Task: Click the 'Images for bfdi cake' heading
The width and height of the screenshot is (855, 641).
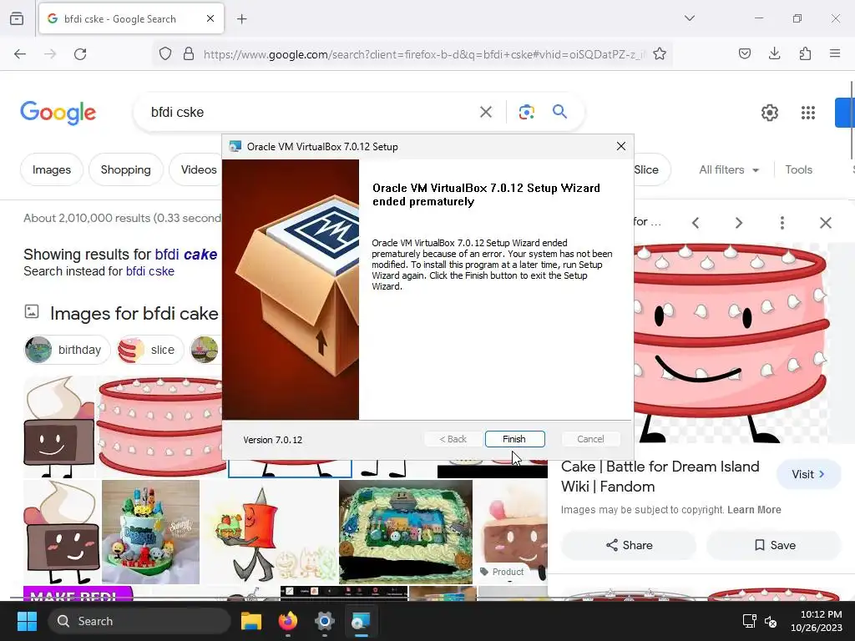Action: (134, 314)
